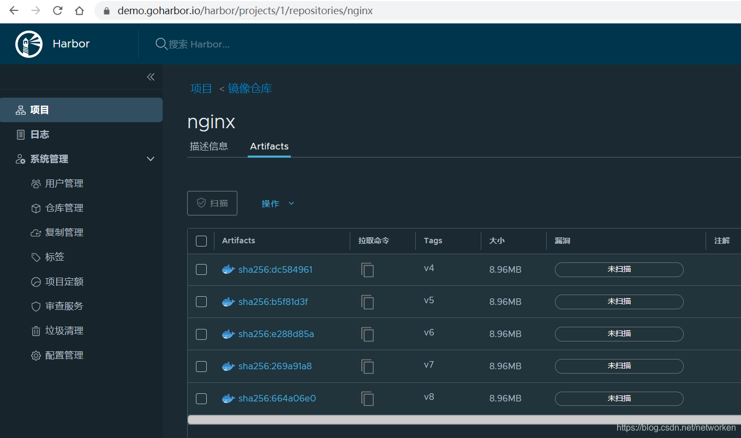Click the trash icon beside 垃圾清理
The width and height of the screenshot is (741, 438).
[36, 331]
